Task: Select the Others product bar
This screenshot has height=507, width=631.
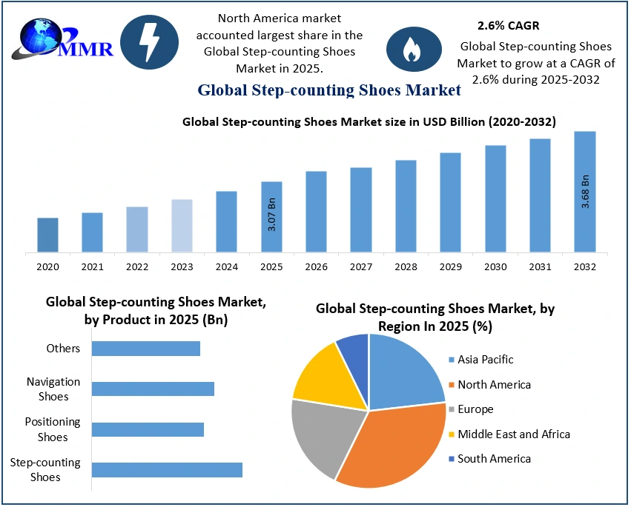Action: click(146, 349)
